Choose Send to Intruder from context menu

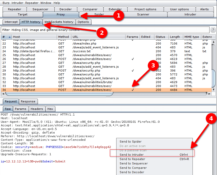[131, 155]
